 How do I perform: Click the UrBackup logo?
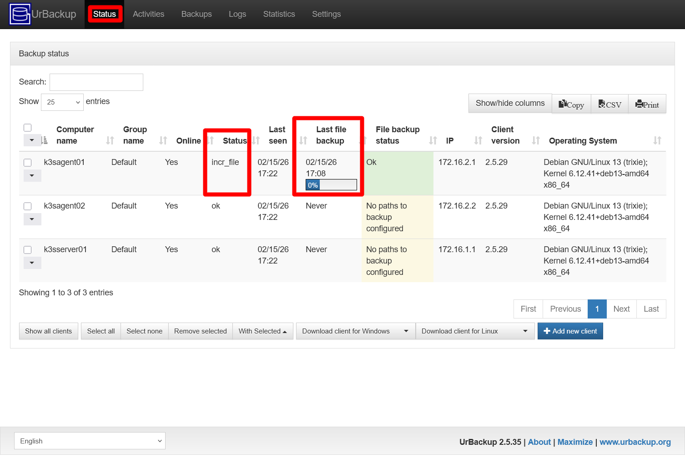tap(20, 14)
